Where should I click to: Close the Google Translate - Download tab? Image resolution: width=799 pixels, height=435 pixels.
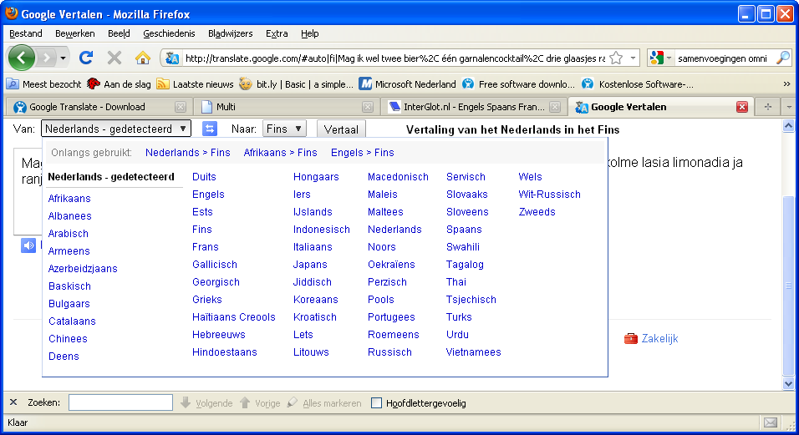point(180,107)
